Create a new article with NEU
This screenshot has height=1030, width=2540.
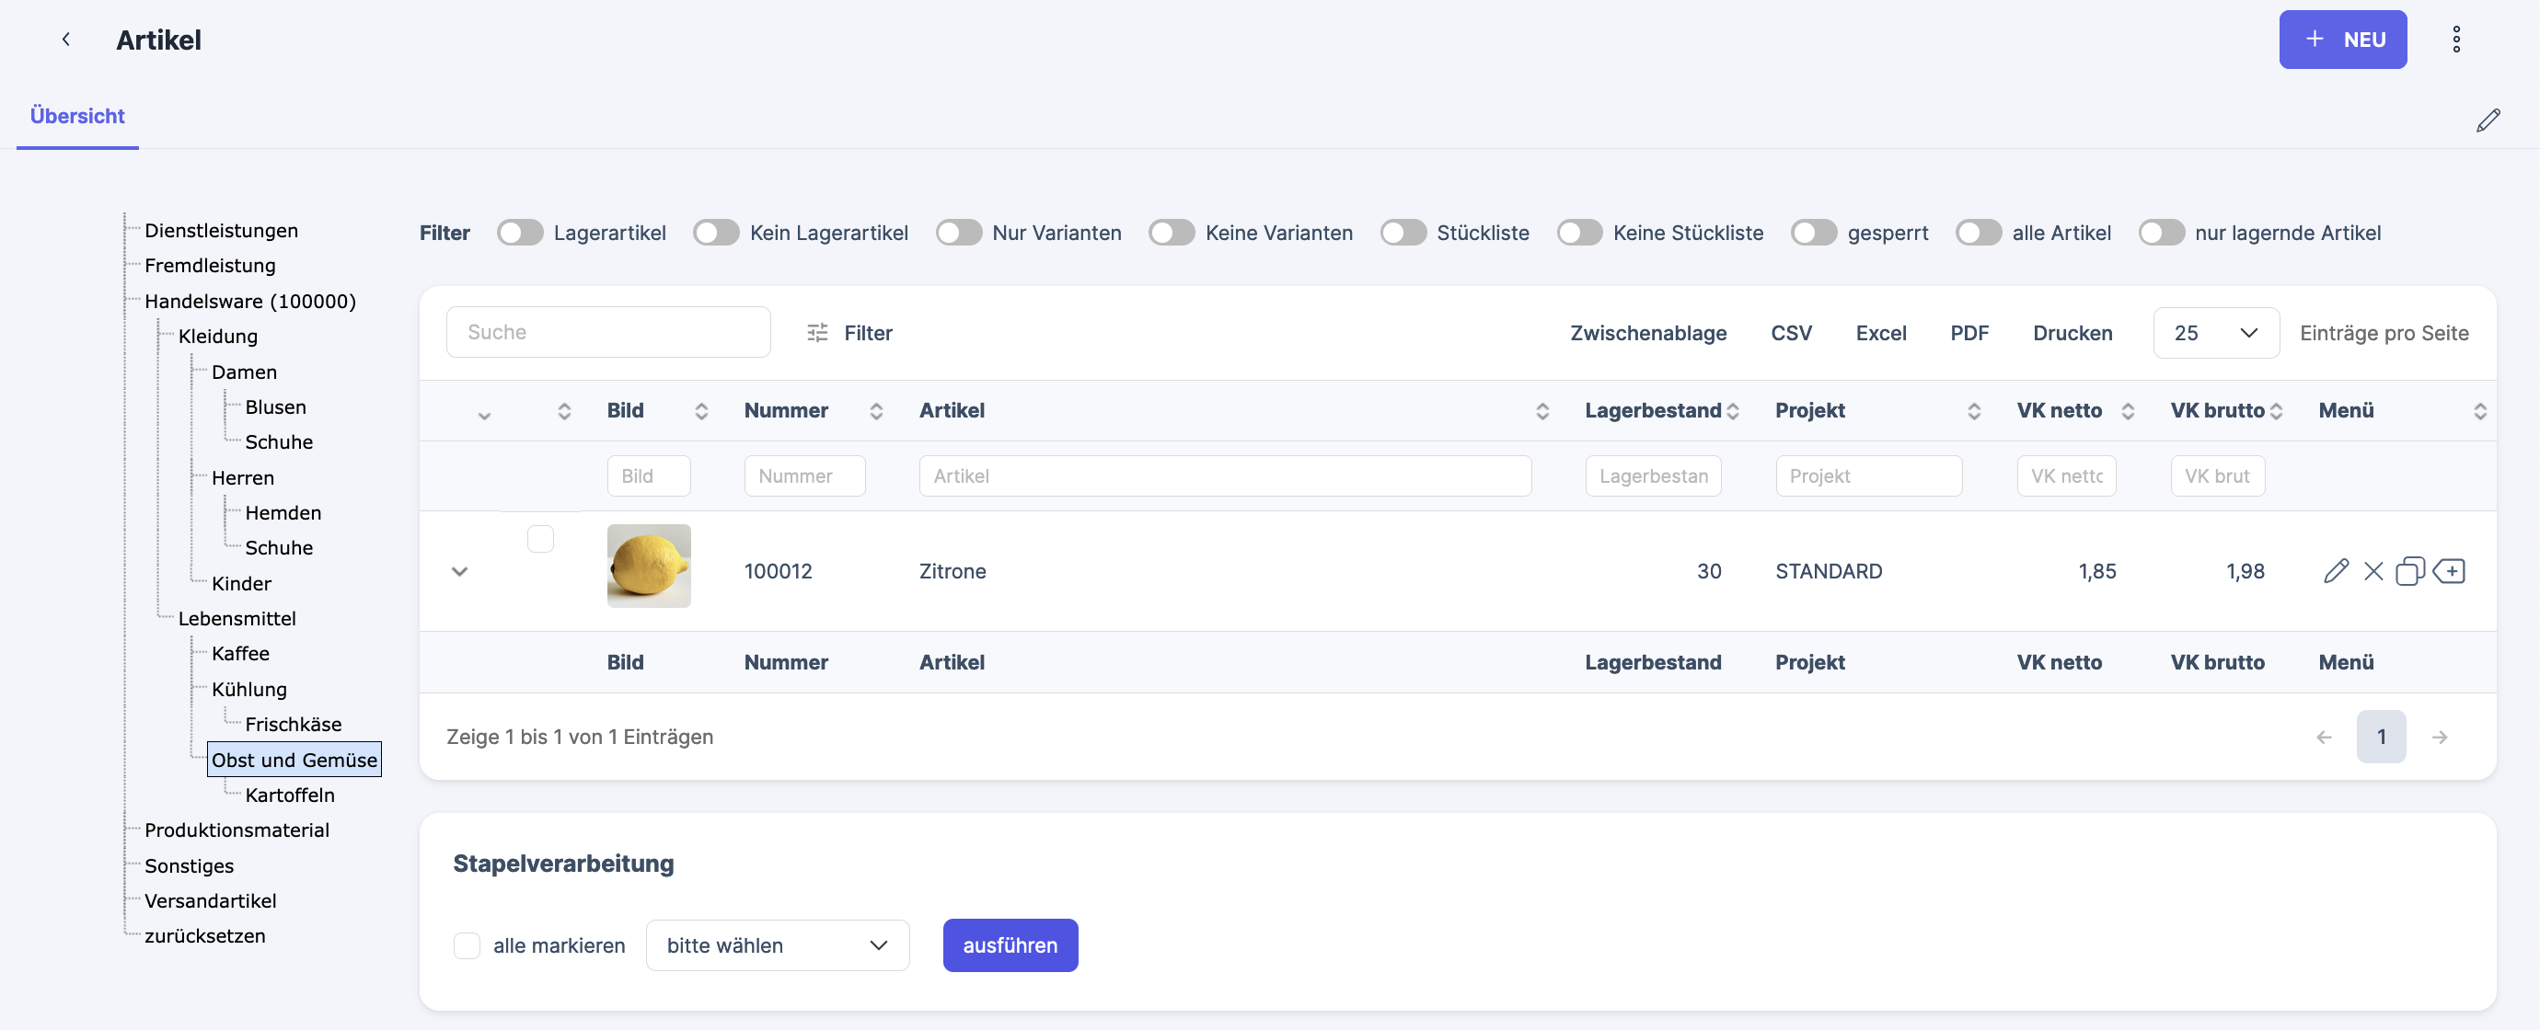[2342, 40]
